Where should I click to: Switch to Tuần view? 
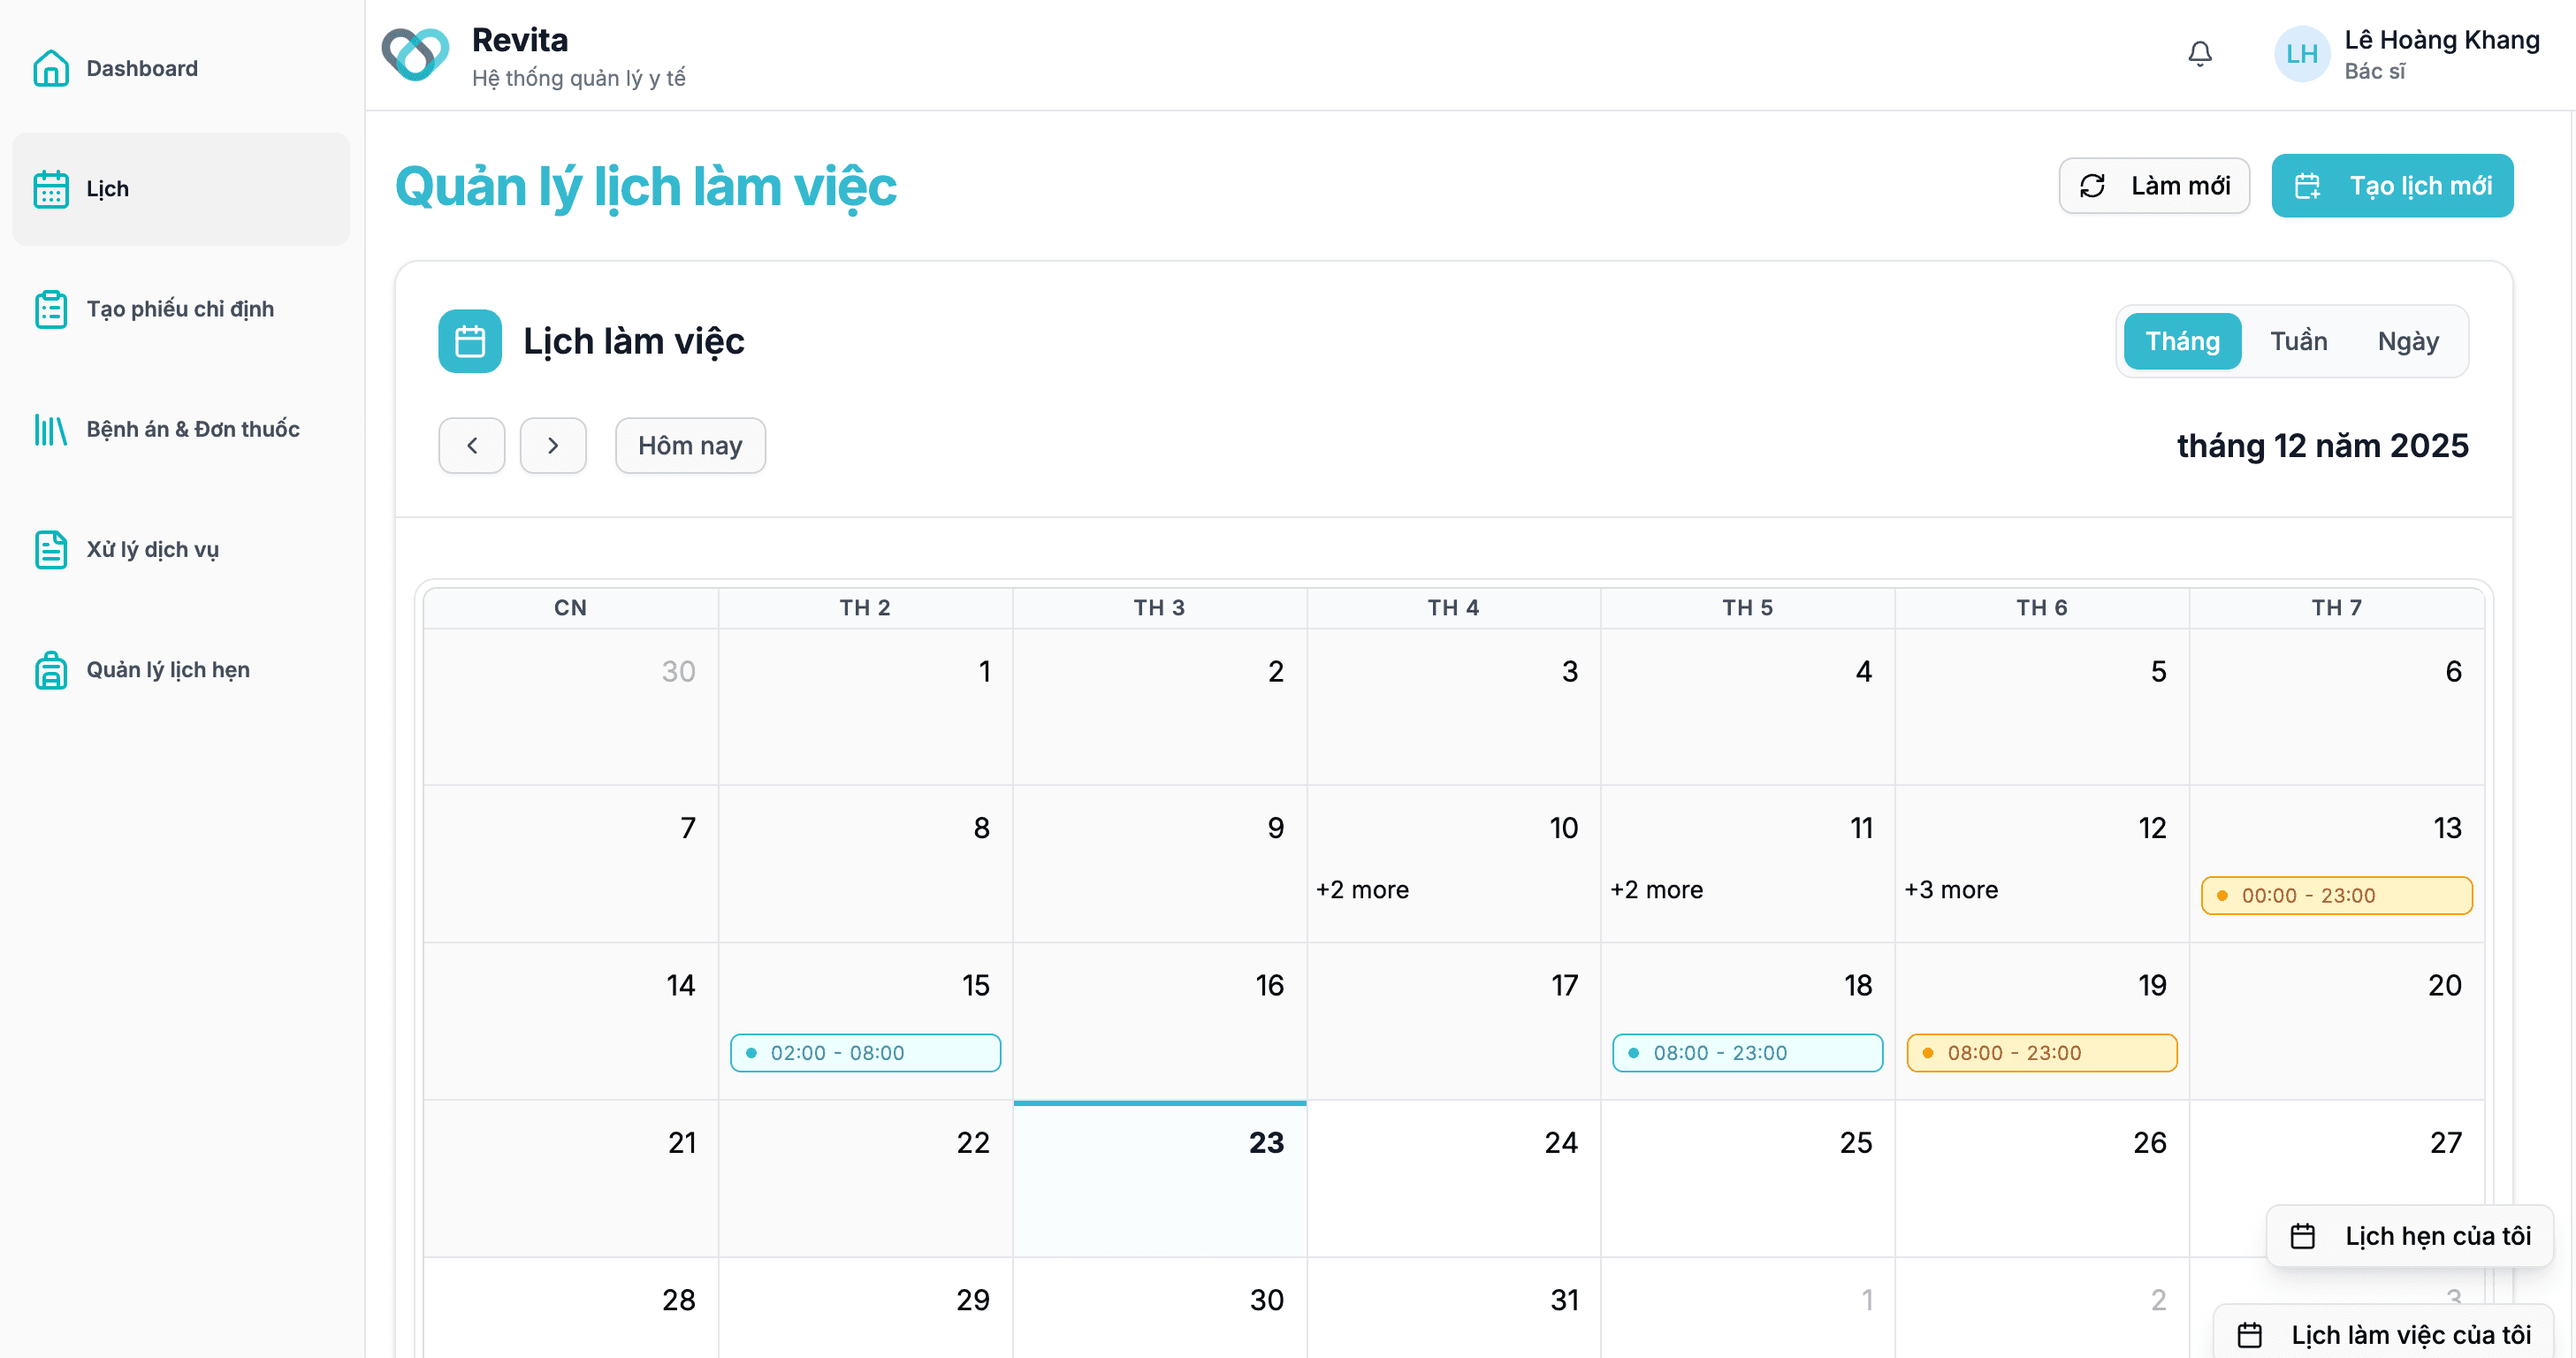2298,341
